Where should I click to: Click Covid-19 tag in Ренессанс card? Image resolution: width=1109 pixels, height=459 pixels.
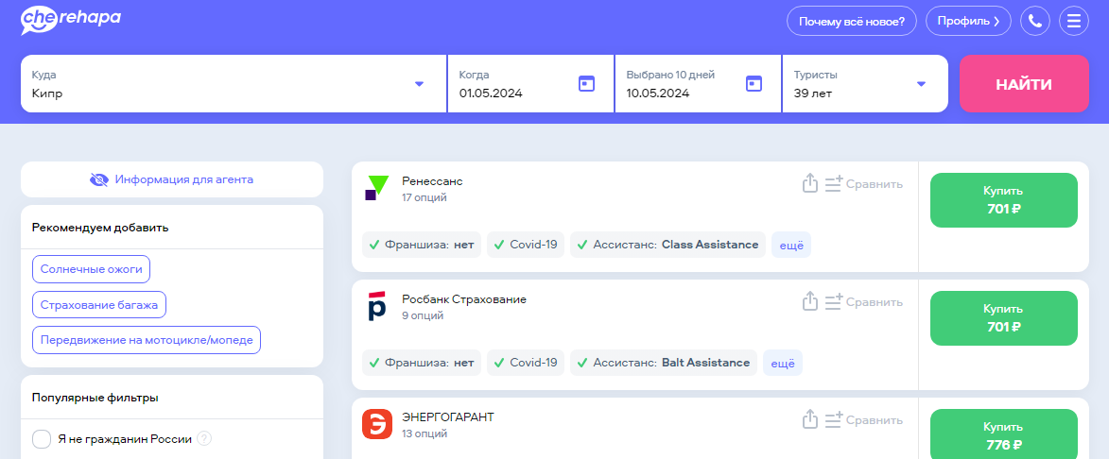pos(526,245)
